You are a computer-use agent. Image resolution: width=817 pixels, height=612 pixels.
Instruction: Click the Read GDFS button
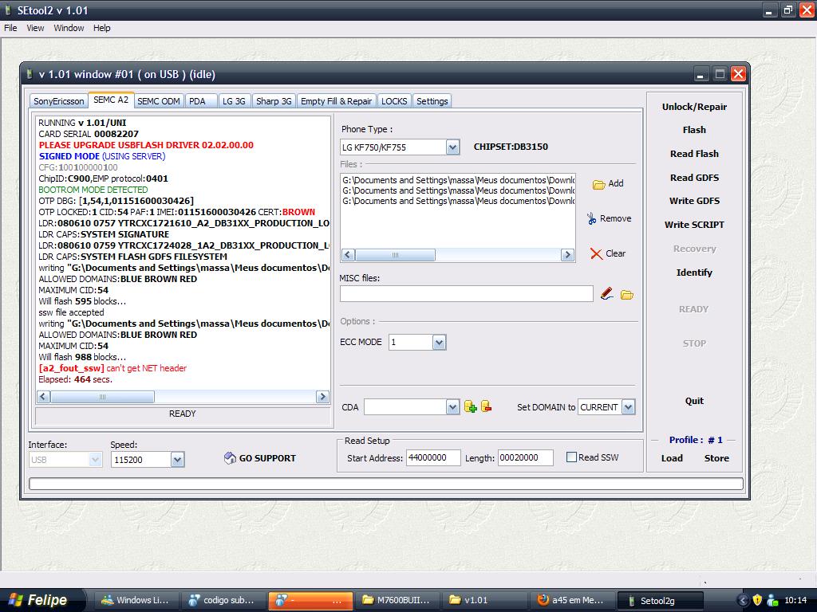click(694, 178)
